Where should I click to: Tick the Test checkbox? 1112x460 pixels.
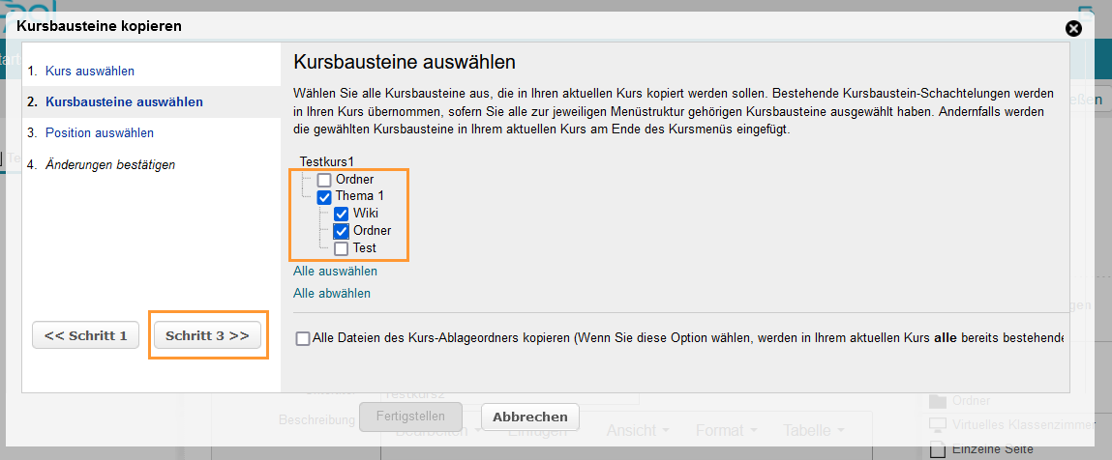pos(342,248)
